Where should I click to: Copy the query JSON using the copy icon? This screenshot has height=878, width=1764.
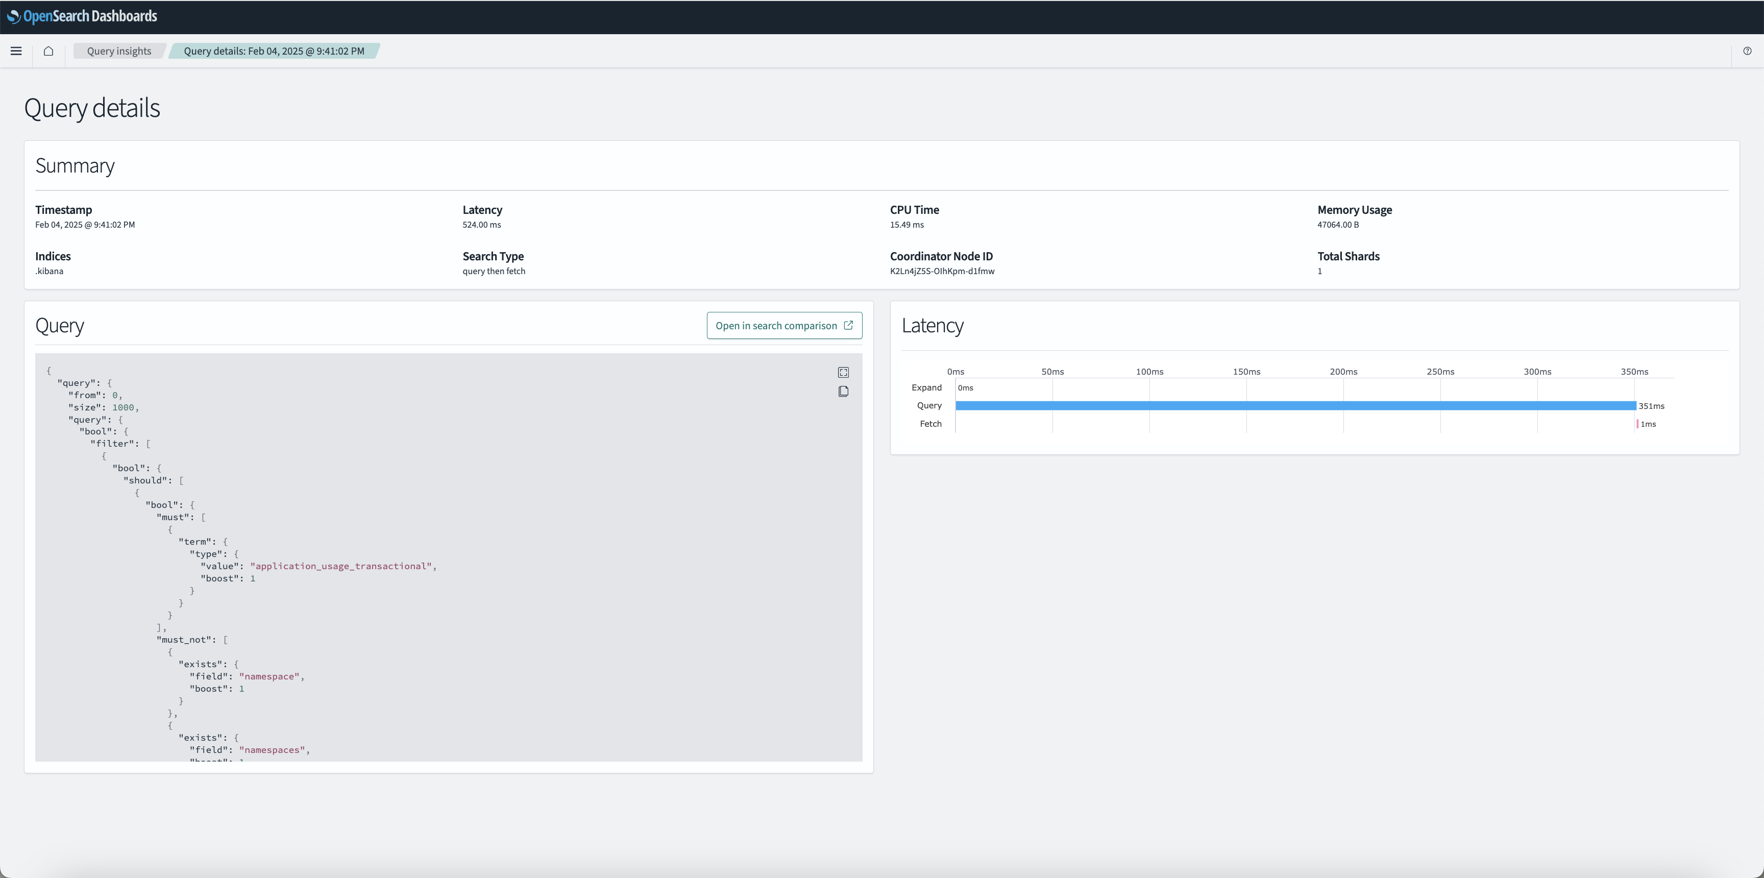[843, 391]
